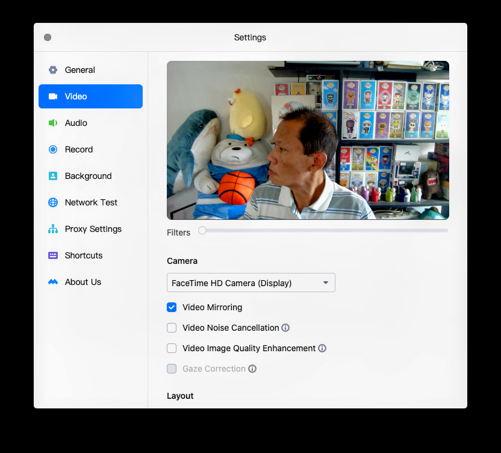The image size is (501, 453).
Task: Select the Video tab in sidebar
Action: tap(90, 96)
